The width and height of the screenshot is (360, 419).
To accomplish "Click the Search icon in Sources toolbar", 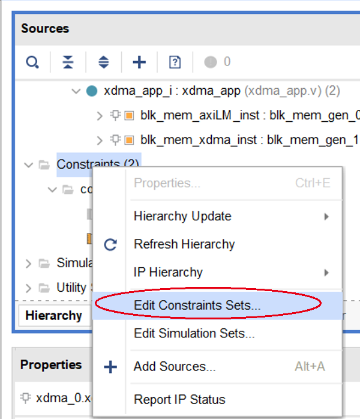I will click(32, 62).
